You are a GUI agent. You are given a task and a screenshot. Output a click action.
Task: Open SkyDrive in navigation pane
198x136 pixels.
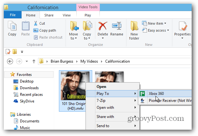point(24,101)
